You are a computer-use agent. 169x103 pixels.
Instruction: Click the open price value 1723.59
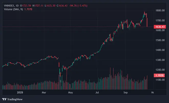click(28, 5)
